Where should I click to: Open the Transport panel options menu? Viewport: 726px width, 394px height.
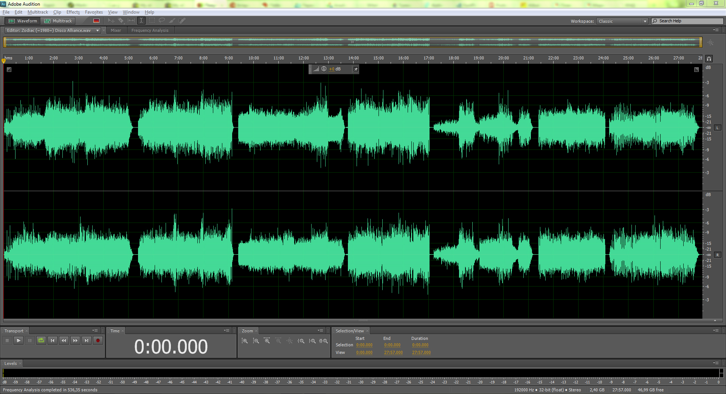95,330
